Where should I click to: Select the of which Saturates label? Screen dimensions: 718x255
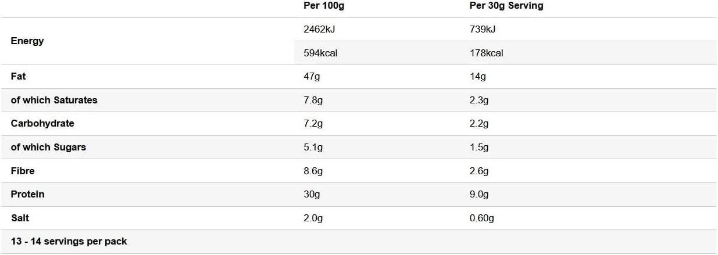(x=54, y=100)
